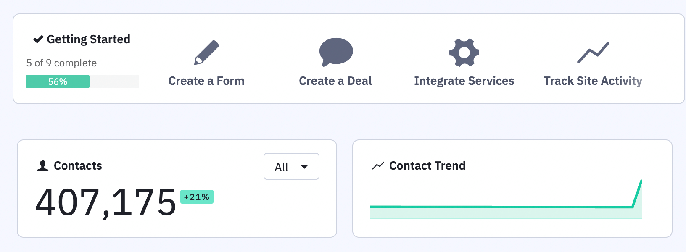Click the checkmark icon beside Getting Started
The height and width of the screenshot is (252, 686).
click(38, 39)
